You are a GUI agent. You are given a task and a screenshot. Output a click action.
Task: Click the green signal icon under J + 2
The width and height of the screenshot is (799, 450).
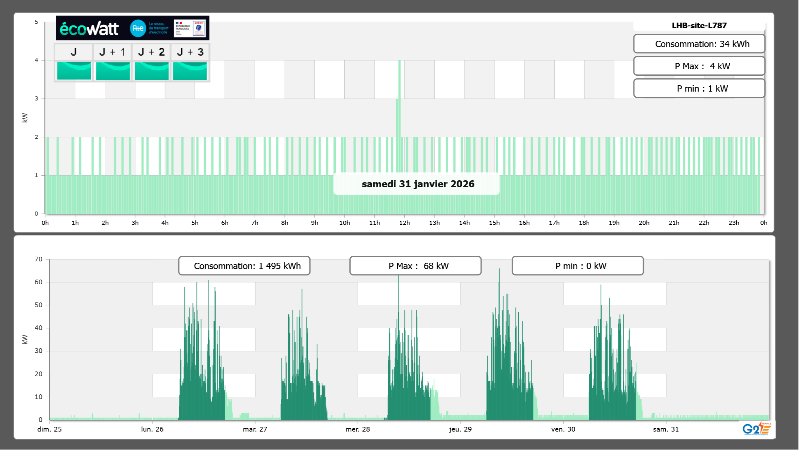(151, 71)
